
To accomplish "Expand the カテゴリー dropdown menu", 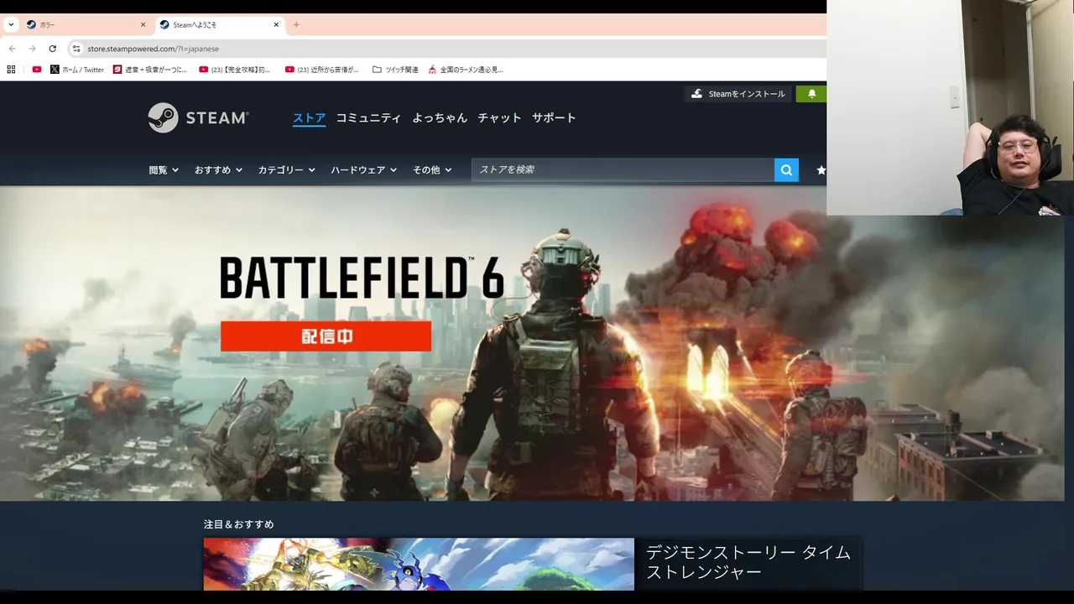I will click(x=286, y=169).
